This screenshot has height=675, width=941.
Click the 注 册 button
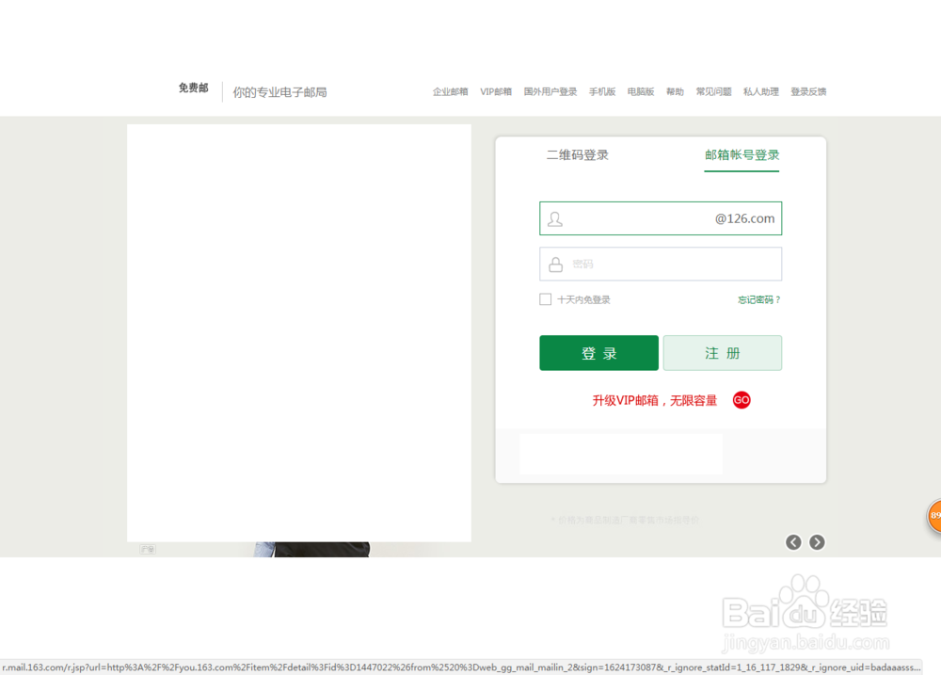(723, 352)
